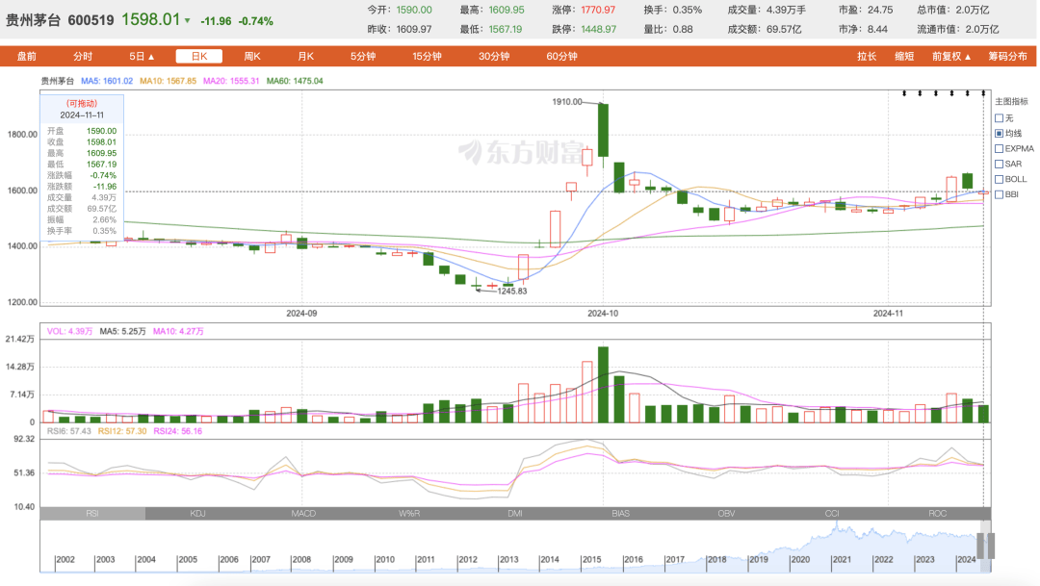Select the BIAS indicator tab
1040x586 pixels.
point(621,514)
